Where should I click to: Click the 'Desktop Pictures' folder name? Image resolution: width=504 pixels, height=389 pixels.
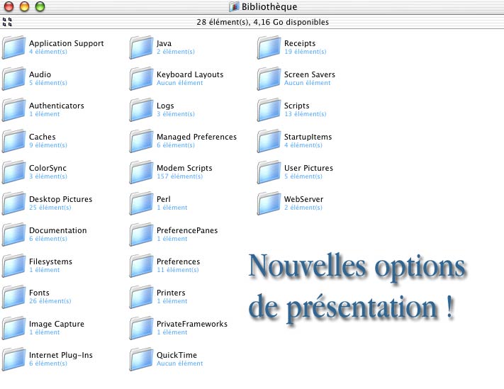coord(61,199)
